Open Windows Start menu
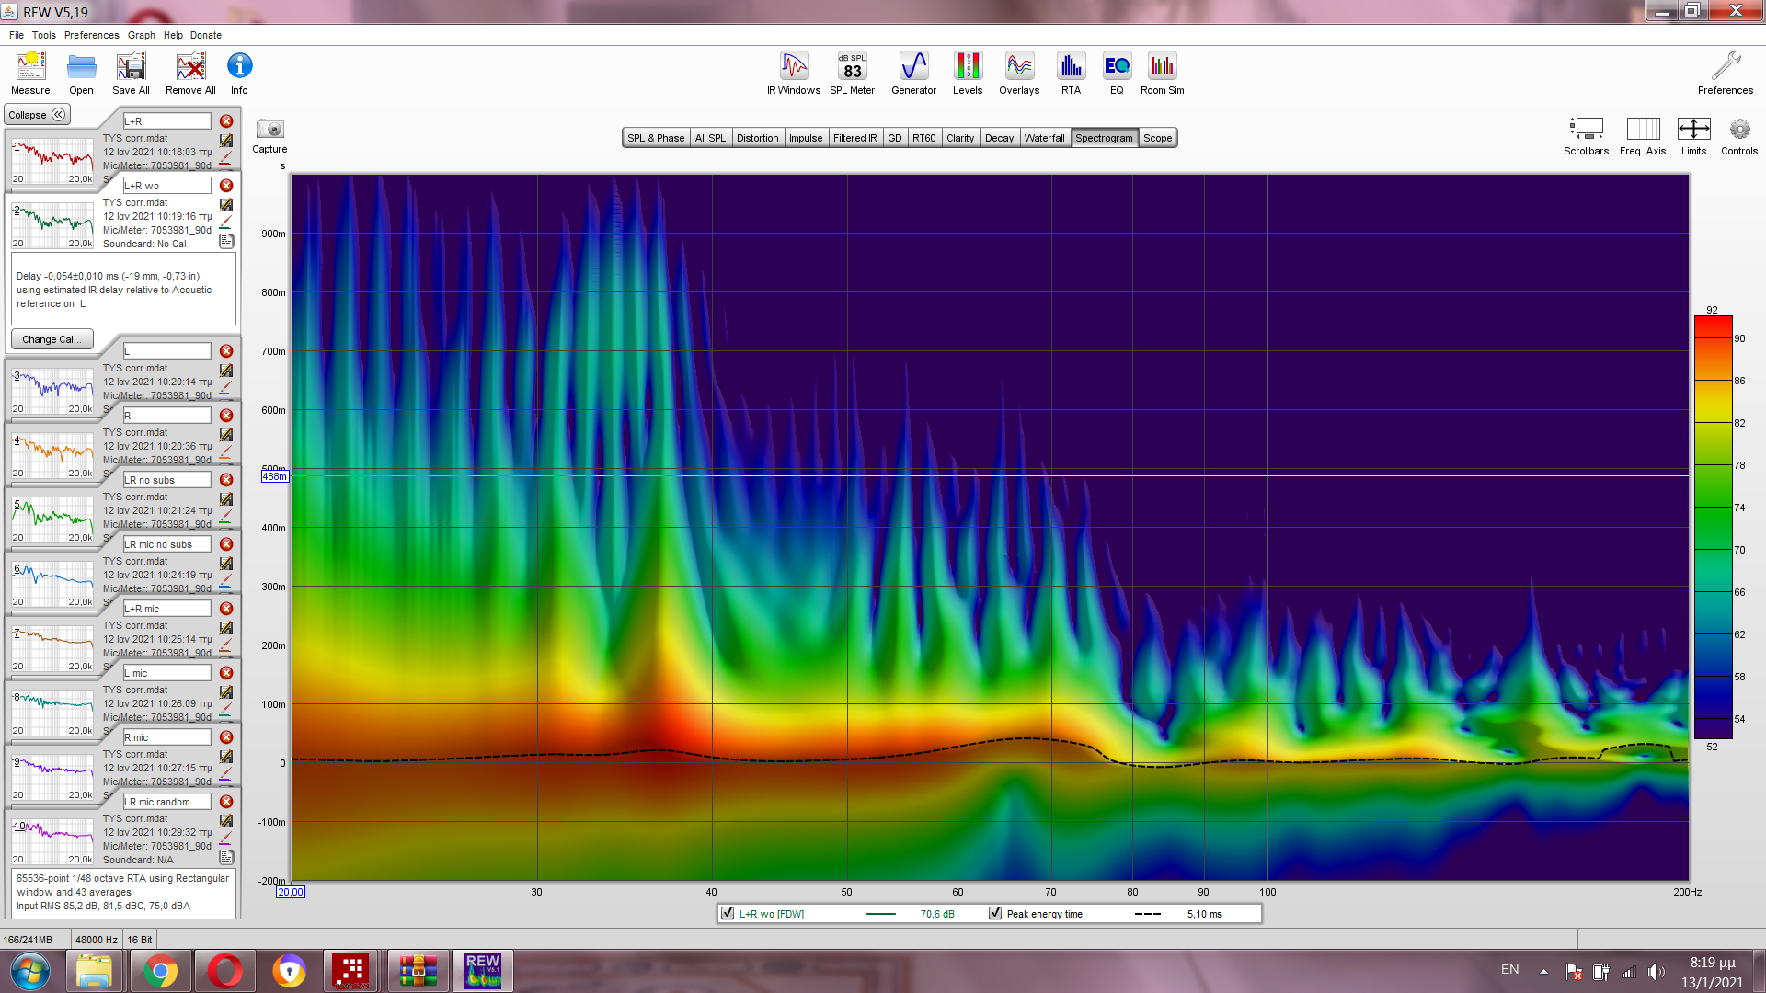The image size is (1766, 993). (29, 971)
